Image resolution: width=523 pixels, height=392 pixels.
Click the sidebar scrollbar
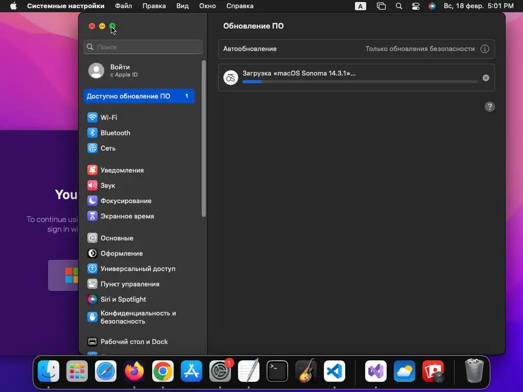point(204,139)
